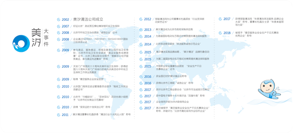Click check icon for 2009 参与奥运 row

click(58, 50)
